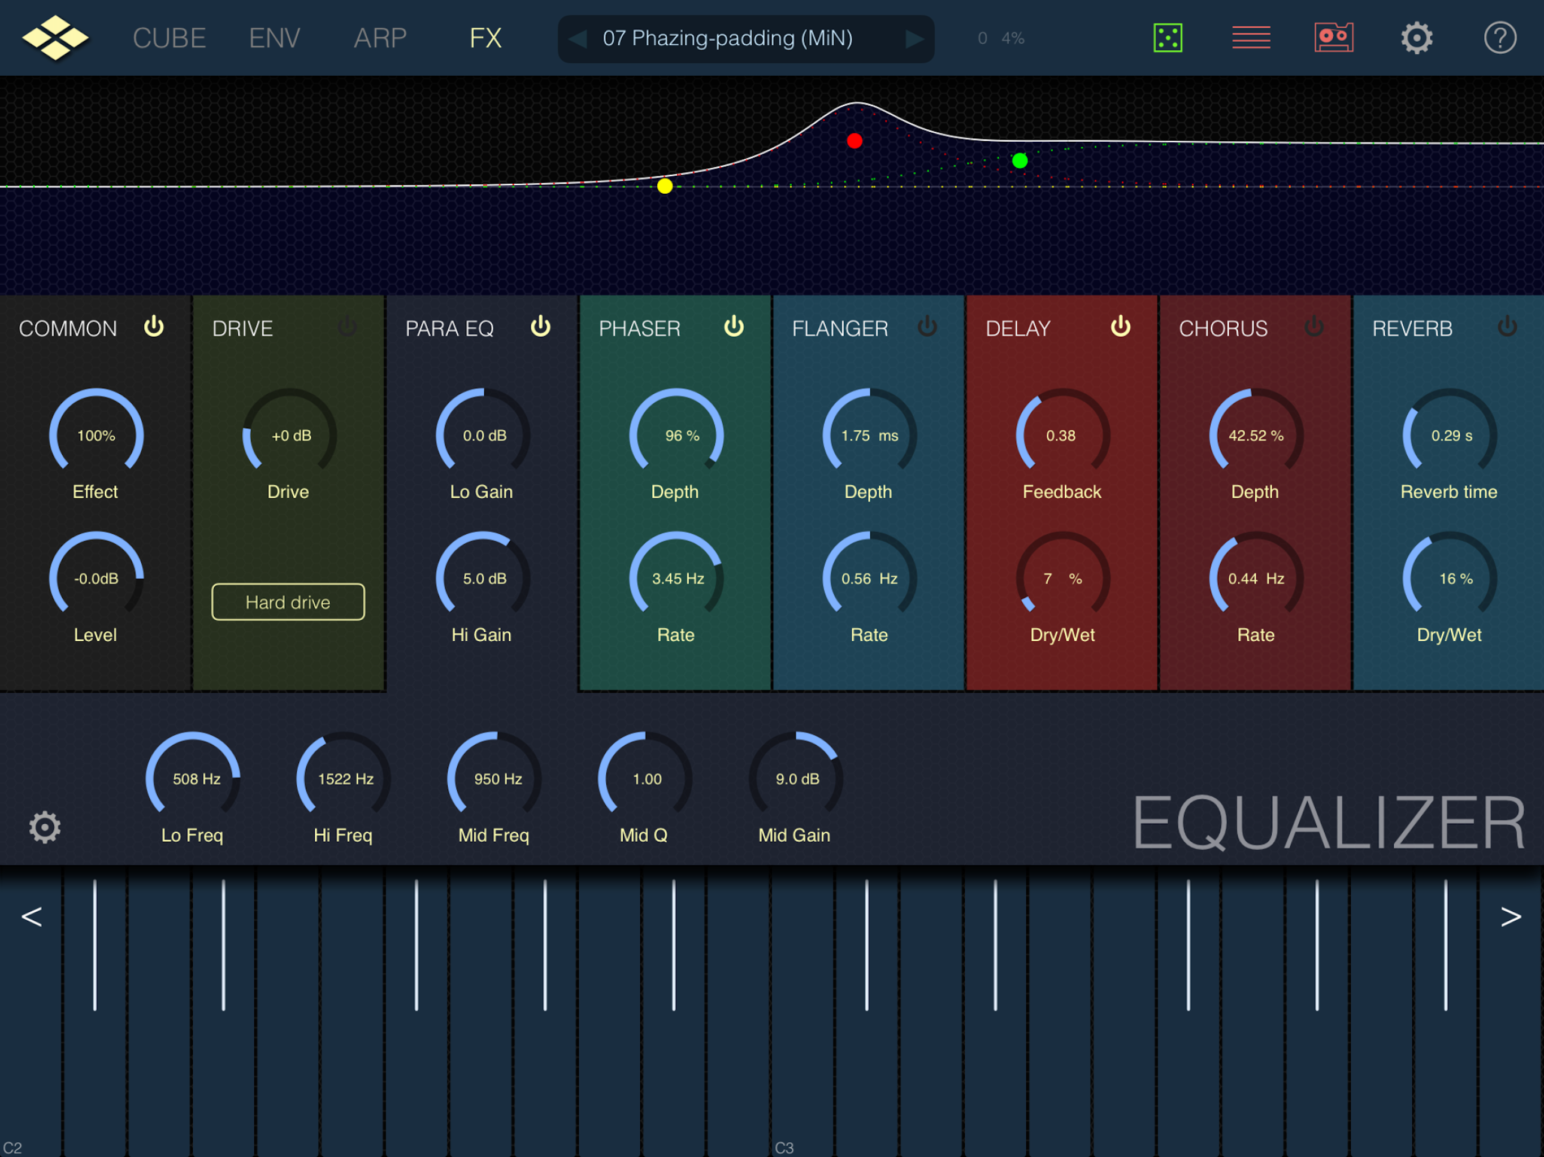Enable the REVERB effect power switch
Screen dimensions: 1544x1157
click(1507, 327)
